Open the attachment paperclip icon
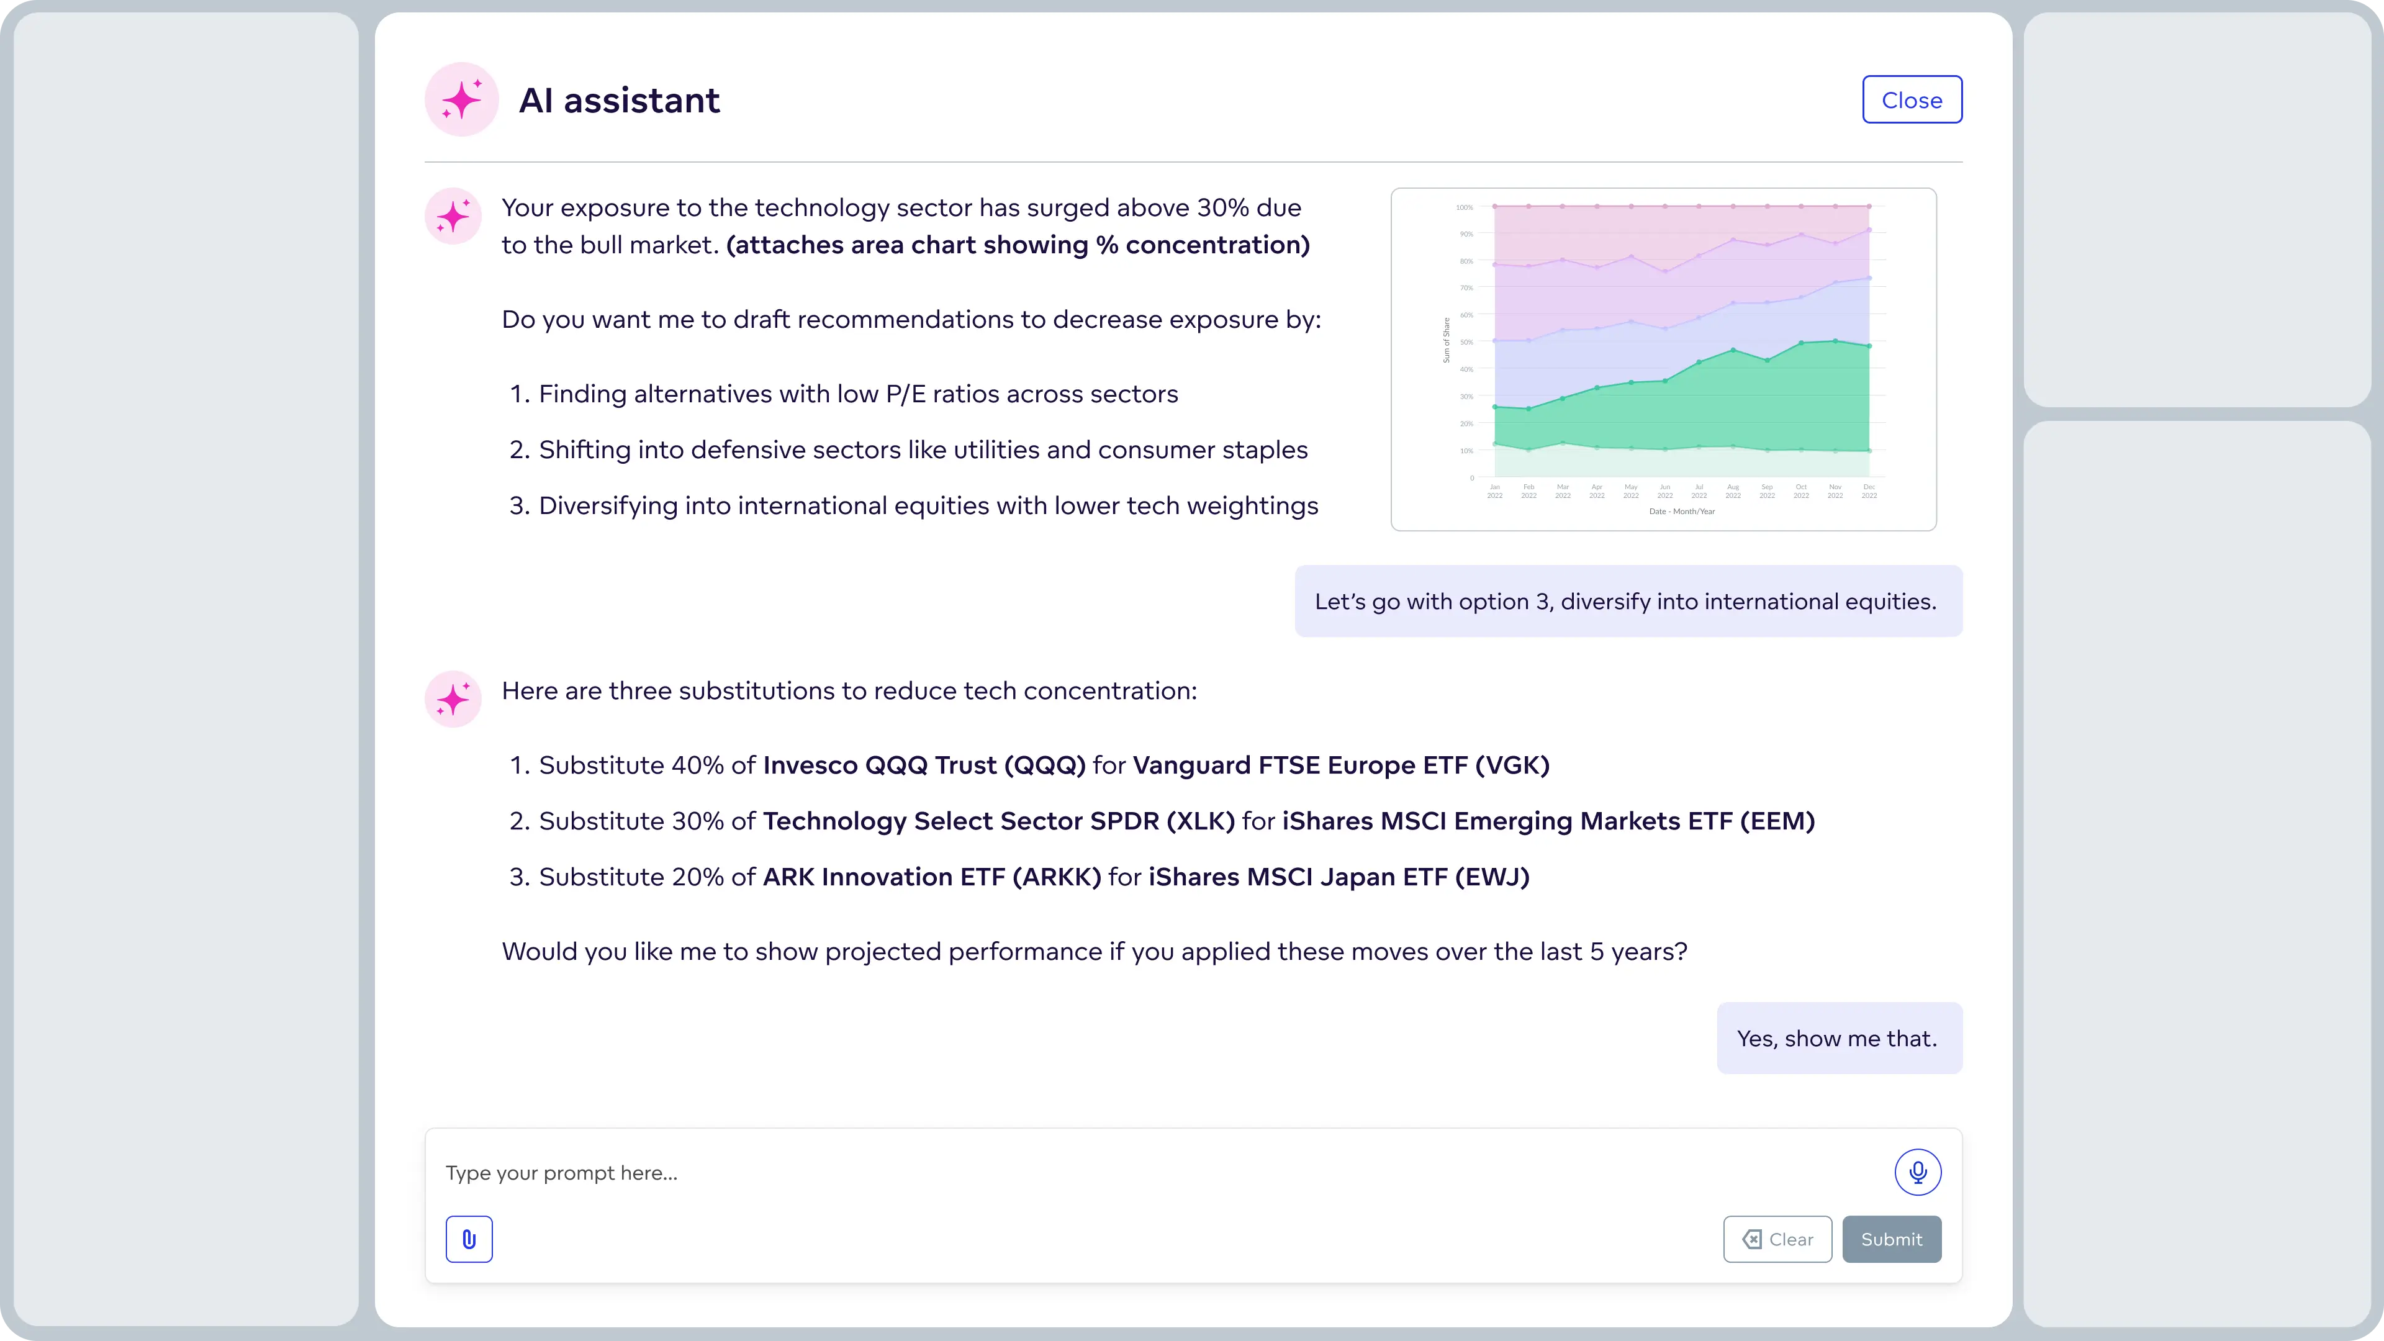 click(469, 1239)
